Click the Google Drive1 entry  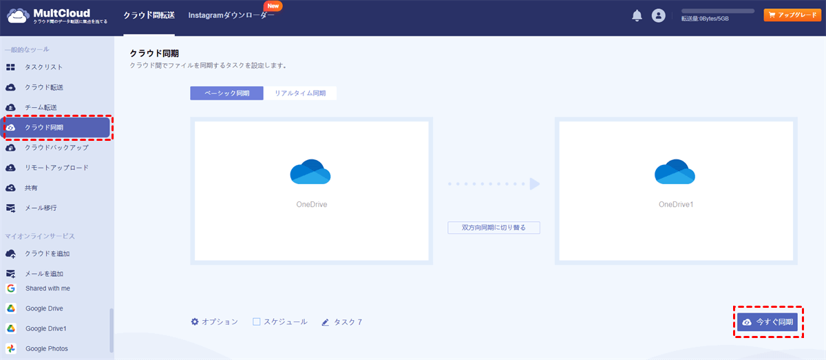tap(46, 328)
